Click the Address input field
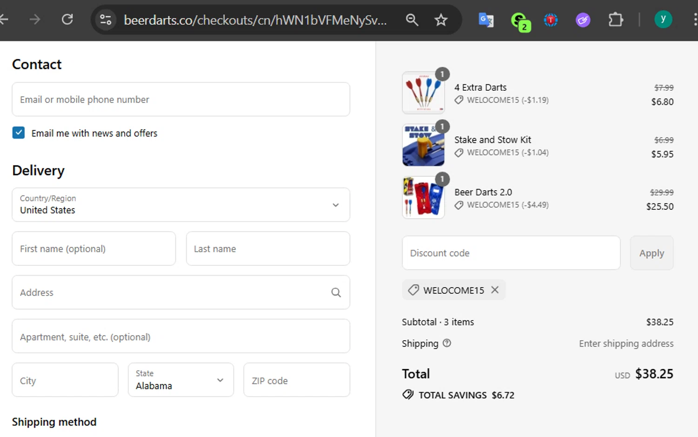Viewport: 698px width, 437px height. (181, 292)
